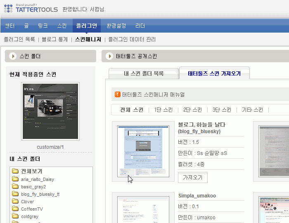Switch to 내 스킨 폴더 목록 tab

144,74
